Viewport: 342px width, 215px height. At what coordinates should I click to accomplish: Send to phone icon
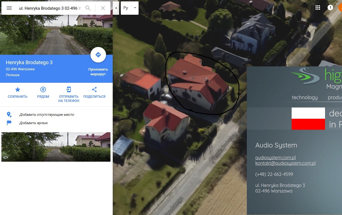click(x=69, y=89)
